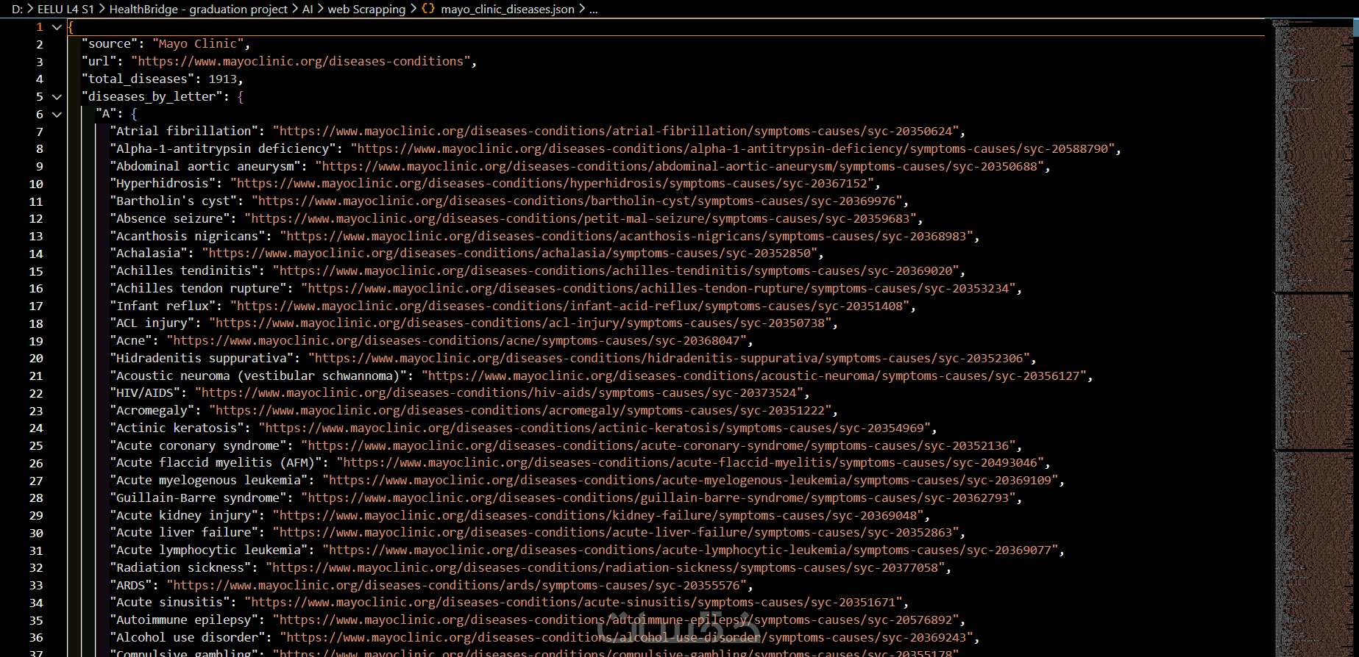Follow the Acute lymphocytic leukemia link
The height and width of the screenshot is (657, 1359).
pyautogui.click(x=690, y=550)
